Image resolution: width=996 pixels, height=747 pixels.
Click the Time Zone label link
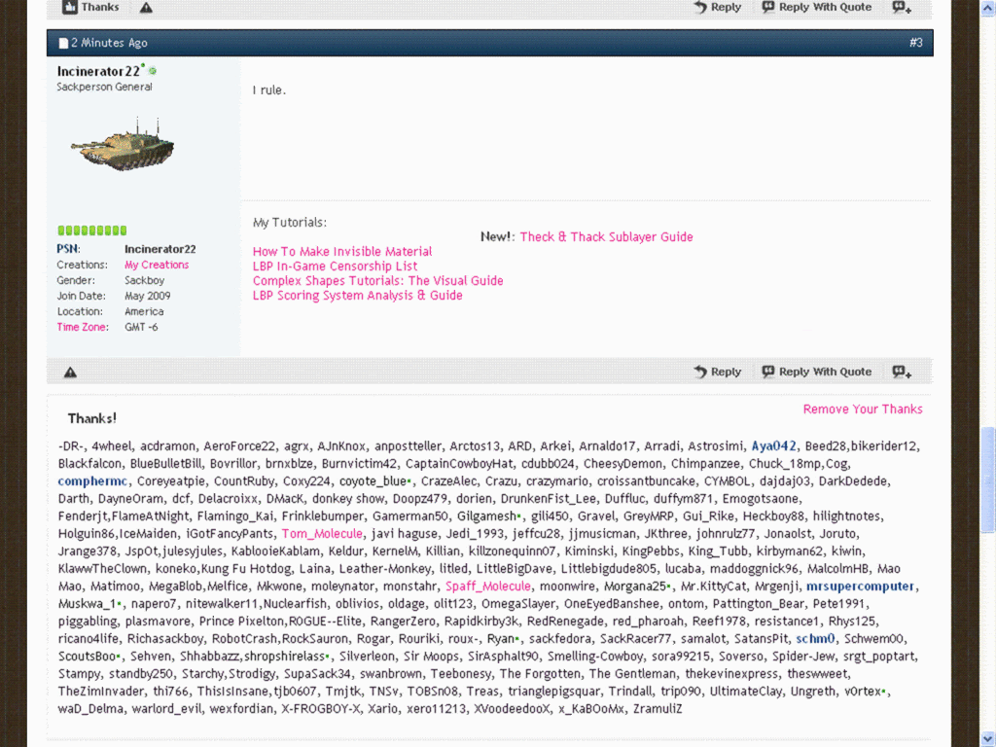coord(83,328)
